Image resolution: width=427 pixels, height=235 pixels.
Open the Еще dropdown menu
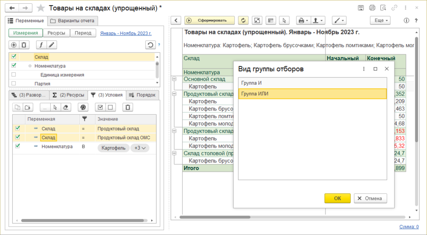click(381, 20)
